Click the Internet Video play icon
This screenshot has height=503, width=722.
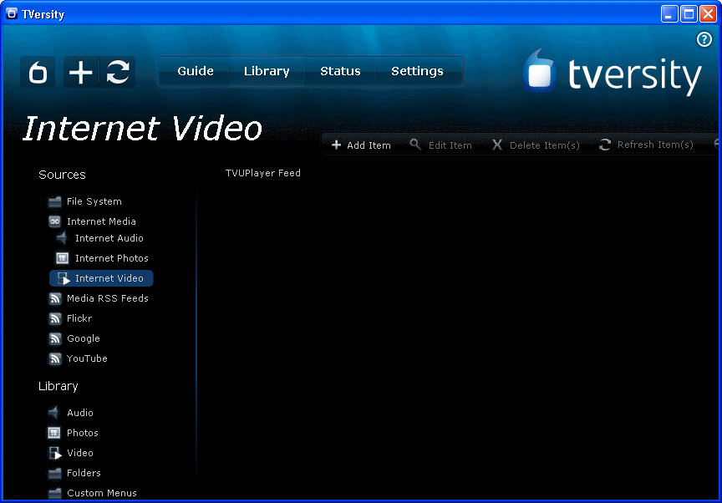tap(64, 278)
